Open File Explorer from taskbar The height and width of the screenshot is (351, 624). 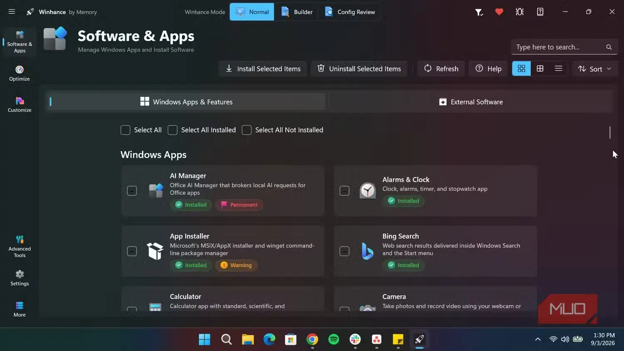pyautogui.click(x=248, y=339)
